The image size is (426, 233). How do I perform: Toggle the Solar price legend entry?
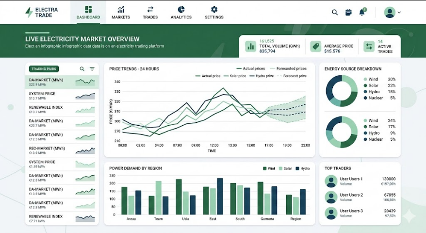click(x=235, y=76)
